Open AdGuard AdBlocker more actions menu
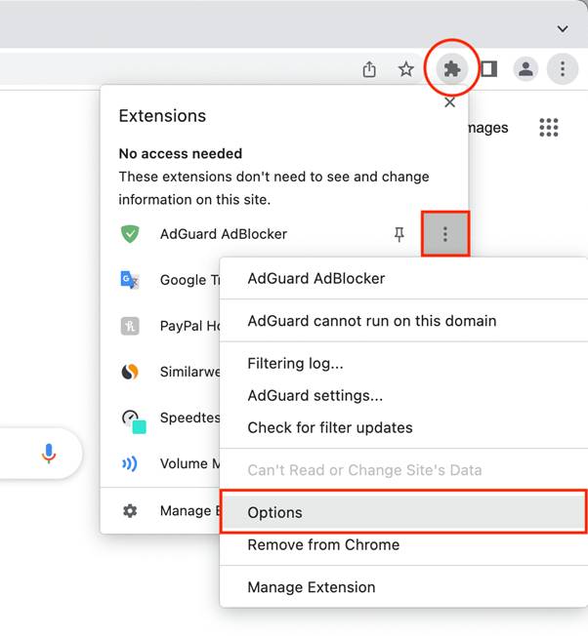 [x=445, y=234]
